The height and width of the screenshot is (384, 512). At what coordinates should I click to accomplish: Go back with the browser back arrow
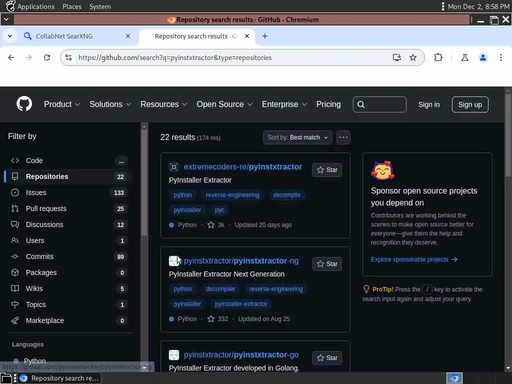(x=11, y=57)
